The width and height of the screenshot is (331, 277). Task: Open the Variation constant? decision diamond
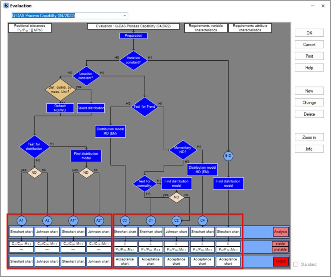pos(133,60)
